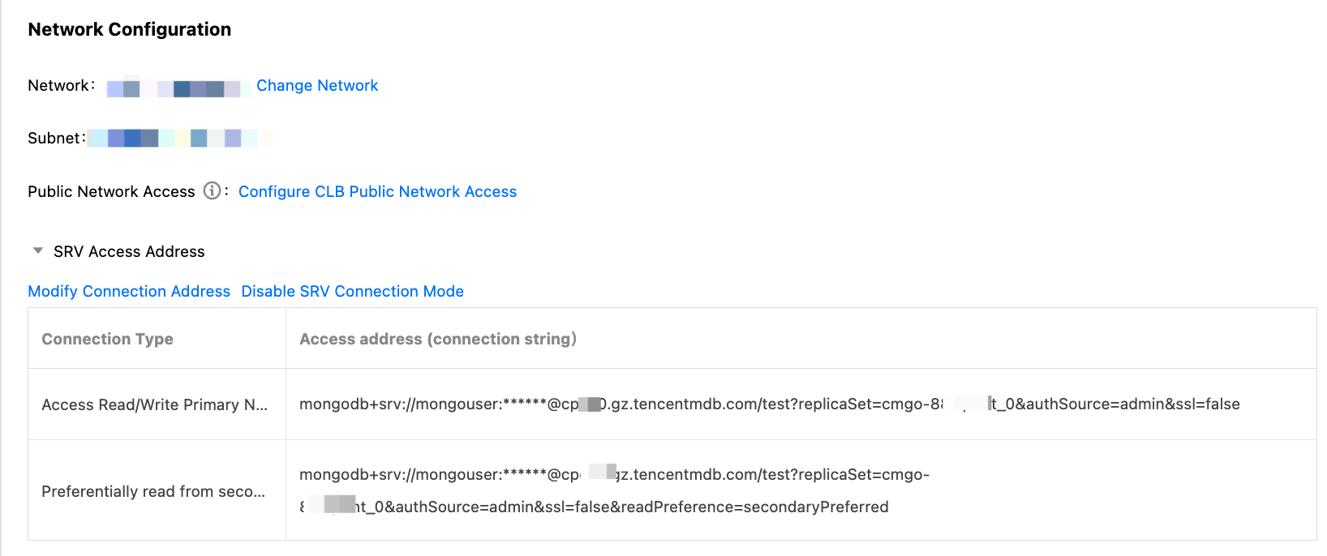Click the Public Network Access info icon
The height and width of the screenshot is (556, 1327).
coord(212,190)
